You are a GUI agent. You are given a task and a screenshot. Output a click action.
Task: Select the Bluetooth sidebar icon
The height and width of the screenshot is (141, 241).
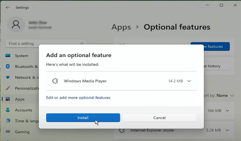8,67
